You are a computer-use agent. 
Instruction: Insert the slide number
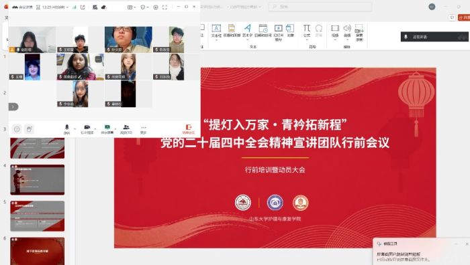[x=279, y=32]
